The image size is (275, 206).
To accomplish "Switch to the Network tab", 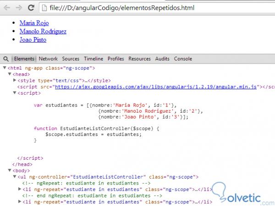I will 48,59.
